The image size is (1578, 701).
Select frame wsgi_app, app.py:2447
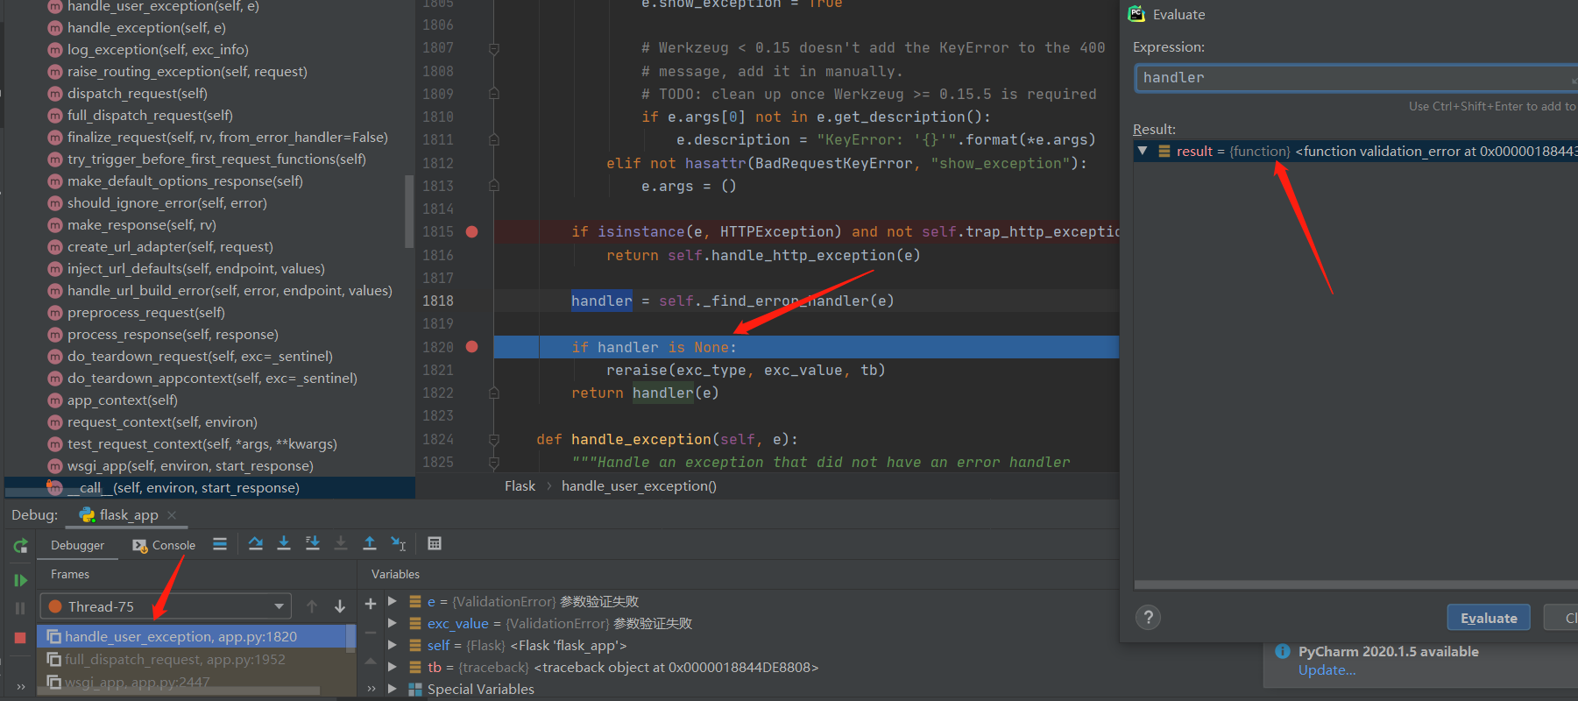pyautogui.click(x=191, y=682)
